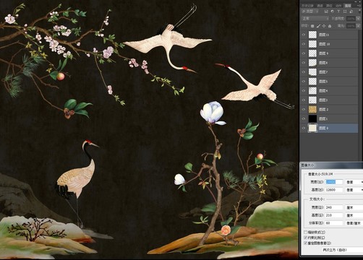Image resolution: width=363 pixels, height=260 pixels.
Task: Open the blend mode 正常 dropdown
Action: 315,19
